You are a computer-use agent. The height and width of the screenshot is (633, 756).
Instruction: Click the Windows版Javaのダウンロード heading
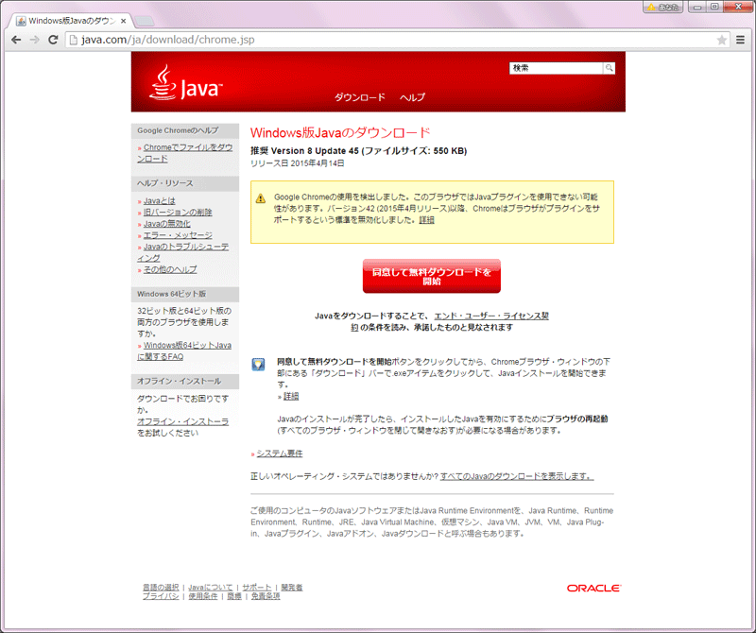(340, 132)
